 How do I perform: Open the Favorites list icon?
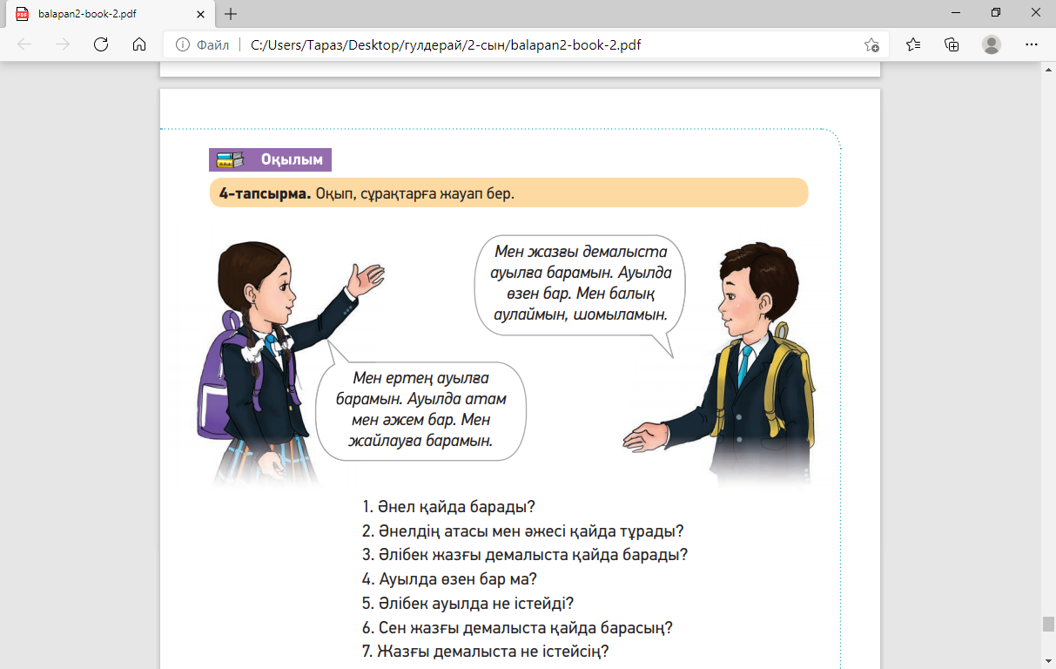tap(912, 44)
